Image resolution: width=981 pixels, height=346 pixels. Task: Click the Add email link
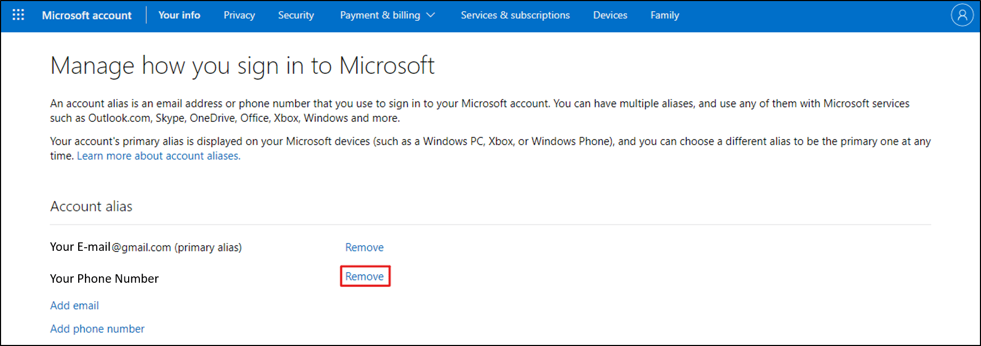[x=74, y=306]
